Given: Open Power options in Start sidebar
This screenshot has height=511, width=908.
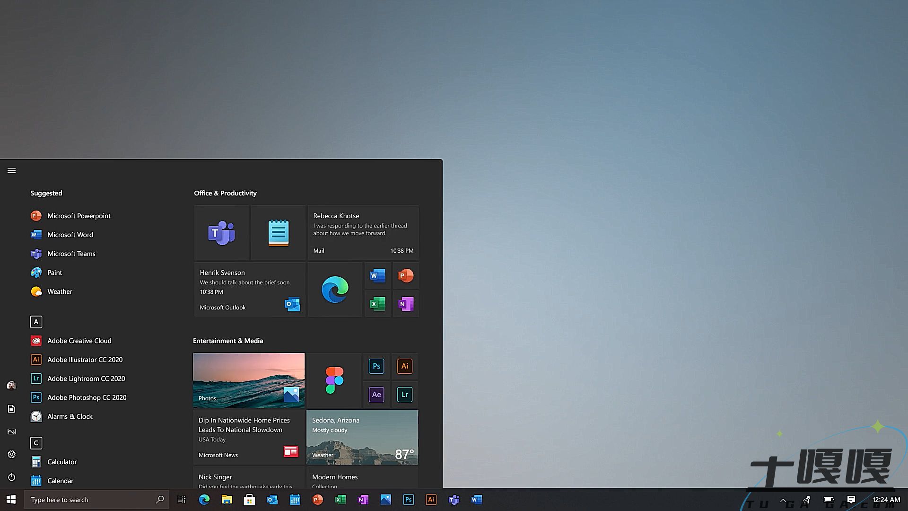Looking at the screenshot, I should click(12, 477).
